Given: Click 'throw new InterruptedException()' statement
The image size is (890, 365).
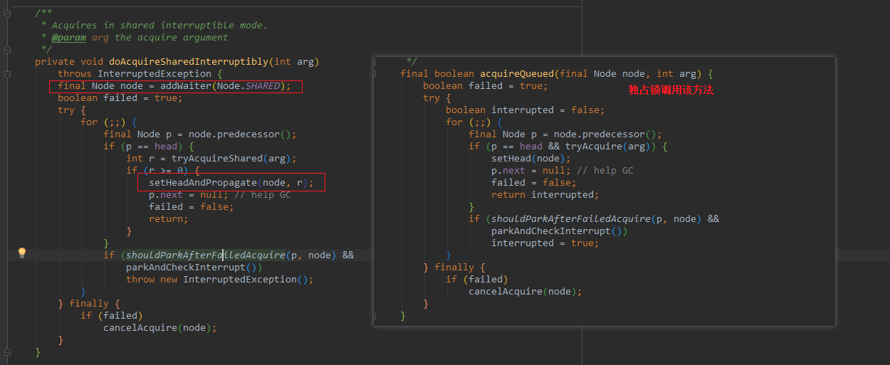Looking at the screenshot, I should click(x=219, y=280).
